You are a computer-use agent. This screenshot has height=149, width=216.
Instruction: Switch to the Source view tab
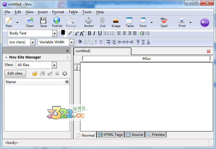135,135
